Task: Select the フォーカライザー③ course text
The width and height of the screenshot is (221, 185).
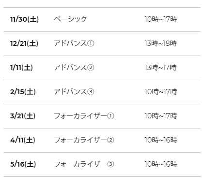Action: click(84, 164)
